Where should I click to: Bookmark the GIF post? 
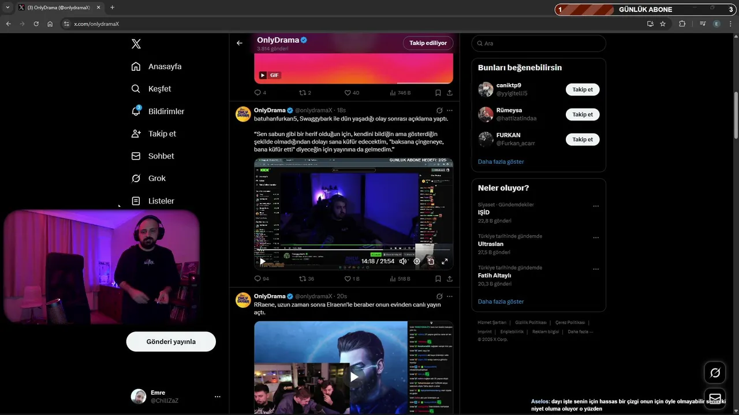coord(438,93)
